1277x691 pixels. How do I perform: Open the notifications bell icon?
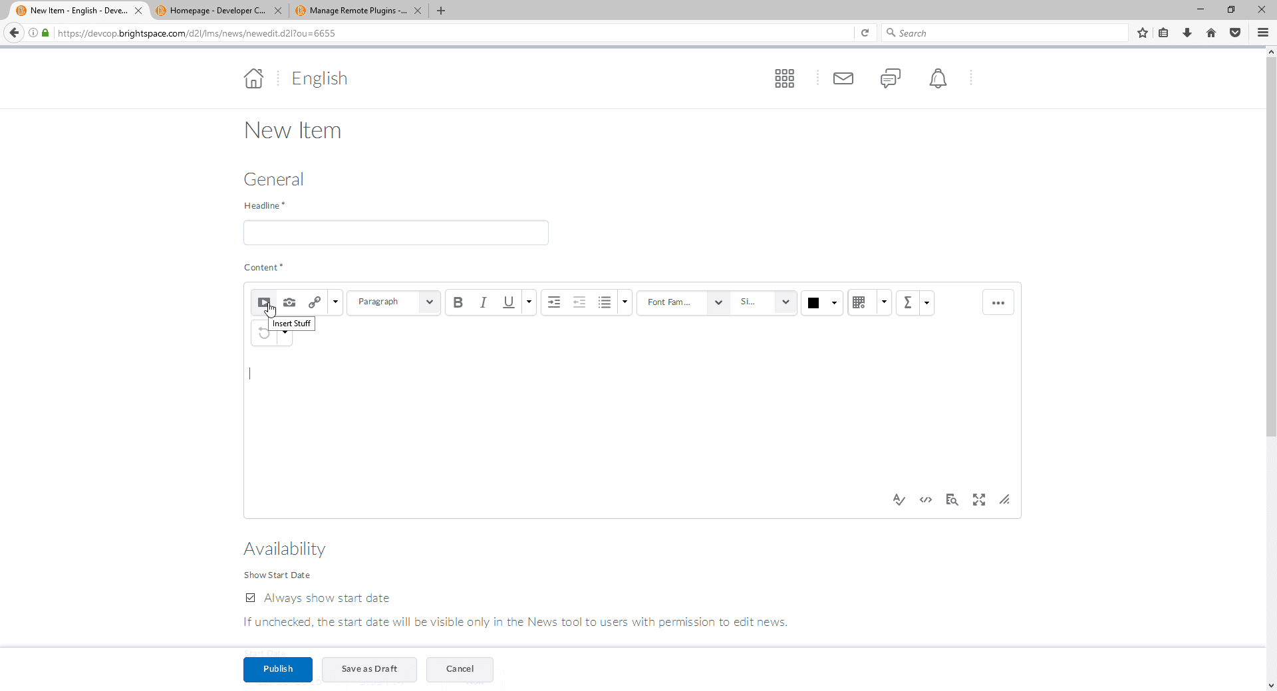click(x=938, y=78)
